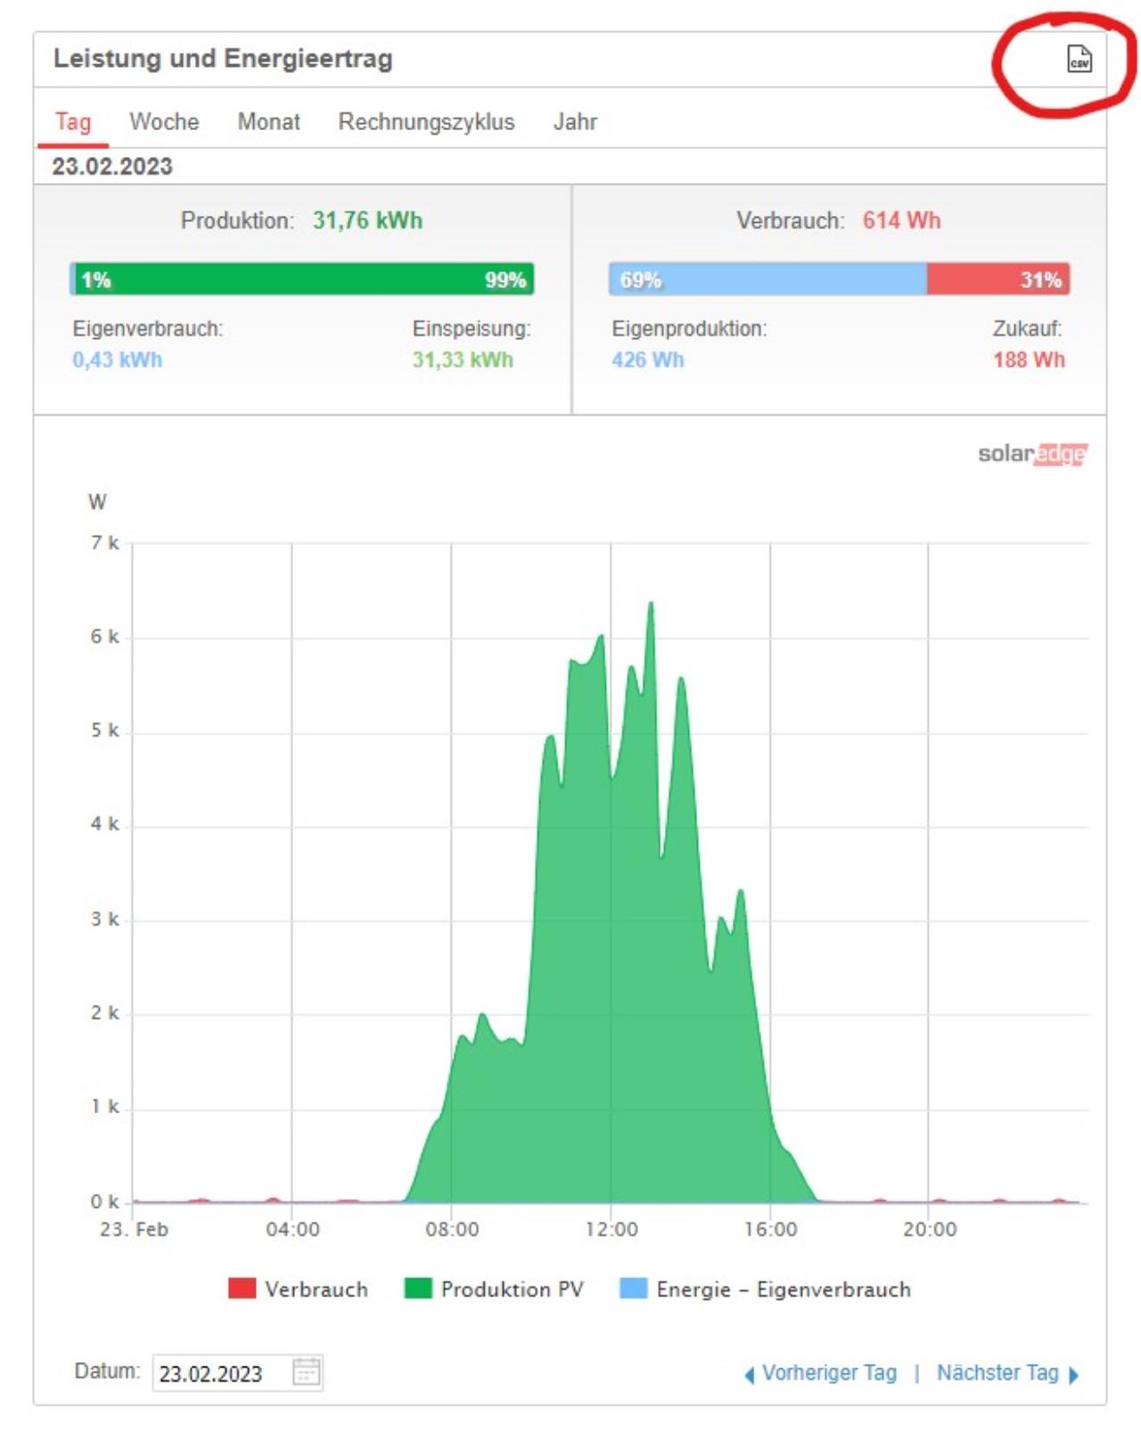Click the Einspeisung value 31,33 kWh
The width and height of the screenshot is (1141, 1429).
[x=463, y=359]
